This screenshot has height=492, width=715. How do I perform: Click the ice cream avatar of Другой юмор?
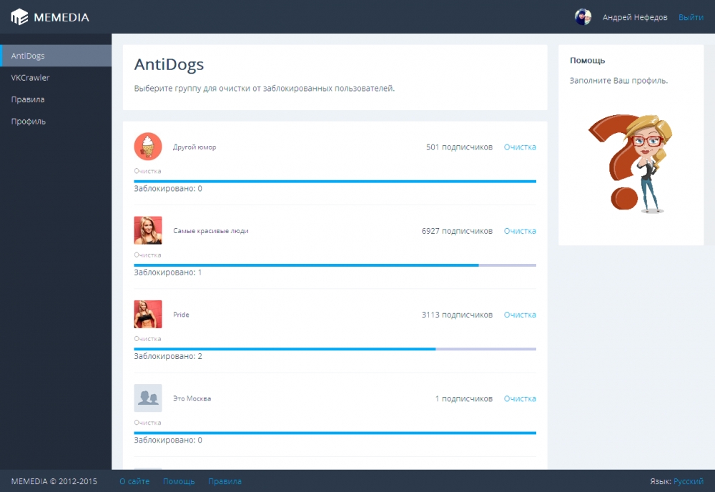148,147
